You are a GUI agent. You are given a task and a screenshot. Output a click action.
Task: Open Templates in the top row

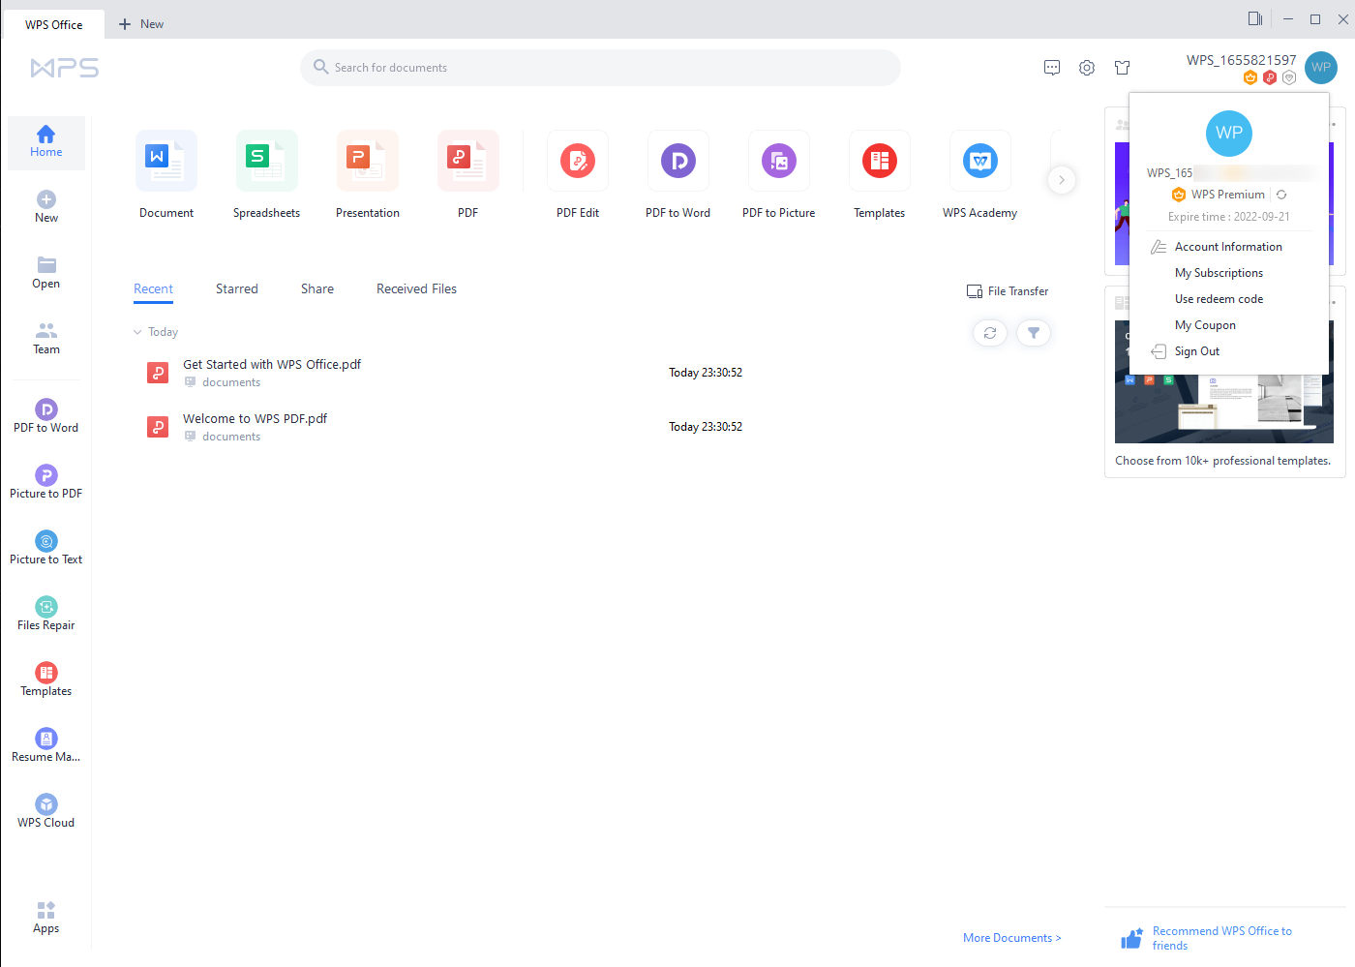pyautogui.click(x=880, y=175)
